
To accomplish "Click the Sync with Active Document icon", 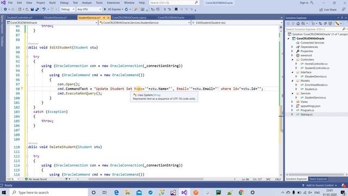I will [320, 23].
